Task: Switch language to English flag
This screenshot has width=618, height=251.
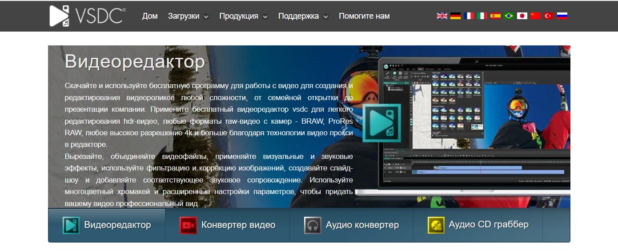Action: (x=442, y=16)
